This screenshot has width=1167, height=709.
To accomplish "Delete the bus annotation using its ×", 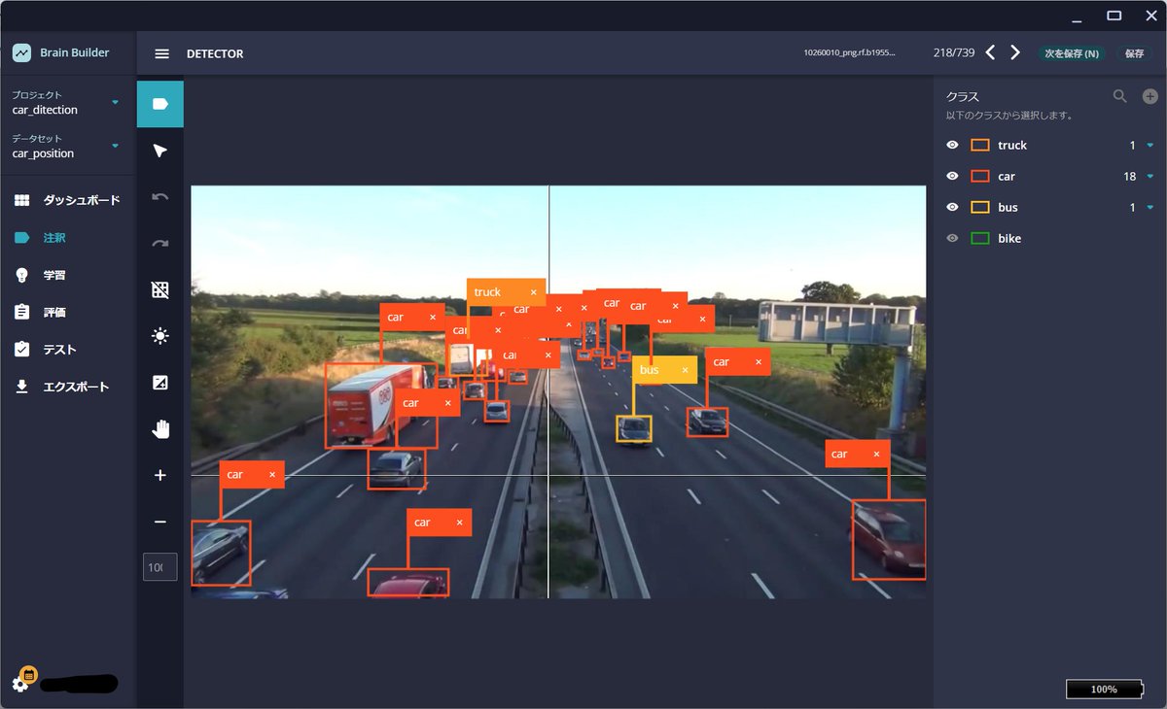I will coord(685,370).
